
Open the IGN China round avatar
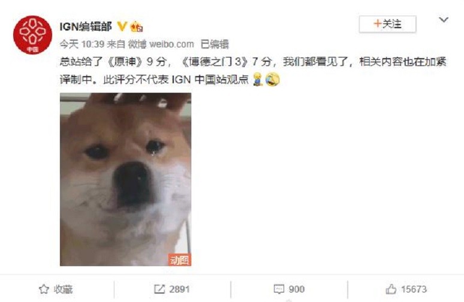[32, 35]
